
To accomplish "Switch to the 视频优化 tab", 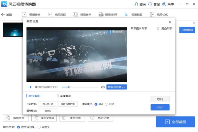I will [159, 15].
